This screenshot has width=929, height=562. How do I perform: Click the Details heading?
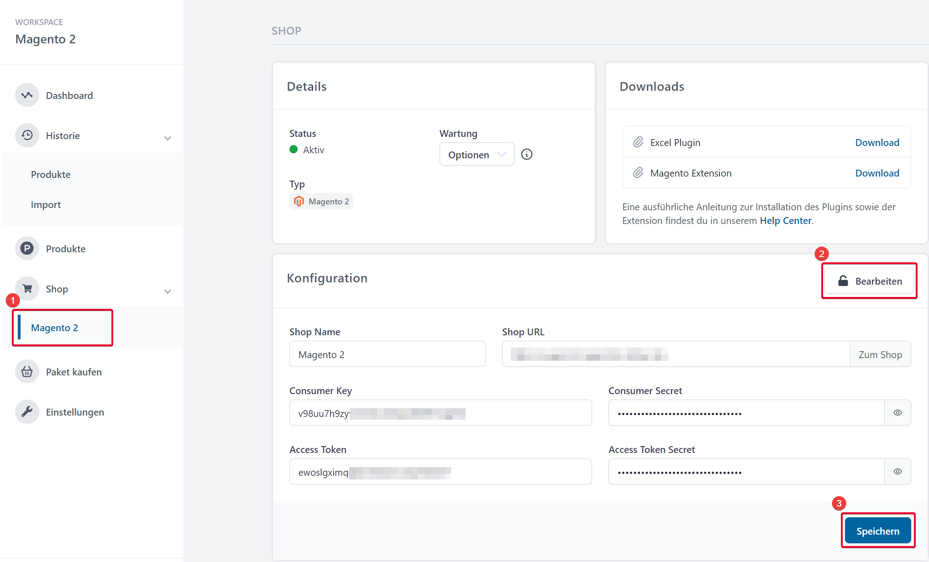pyautogui.click(x=306, y=87)
